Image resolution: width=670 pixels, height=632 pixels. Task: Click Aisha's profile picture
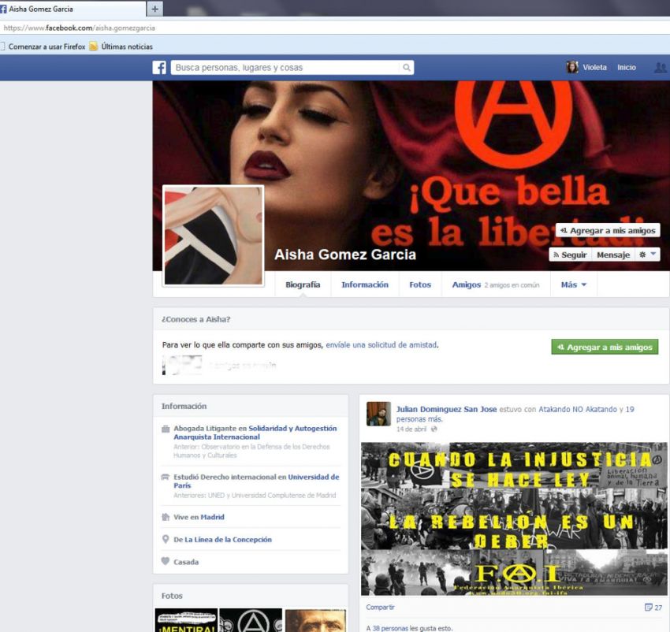click(x=214, y=236)
